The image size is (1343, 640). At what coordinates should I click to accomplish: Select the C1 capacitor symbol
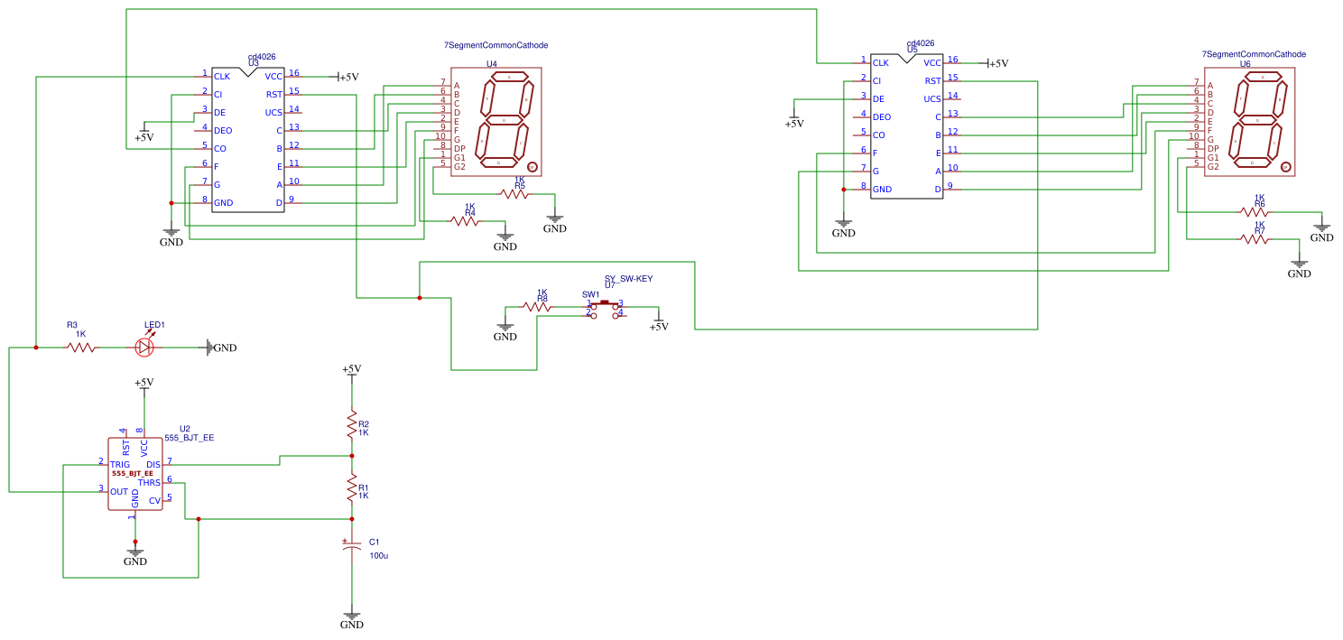(352, 546)
